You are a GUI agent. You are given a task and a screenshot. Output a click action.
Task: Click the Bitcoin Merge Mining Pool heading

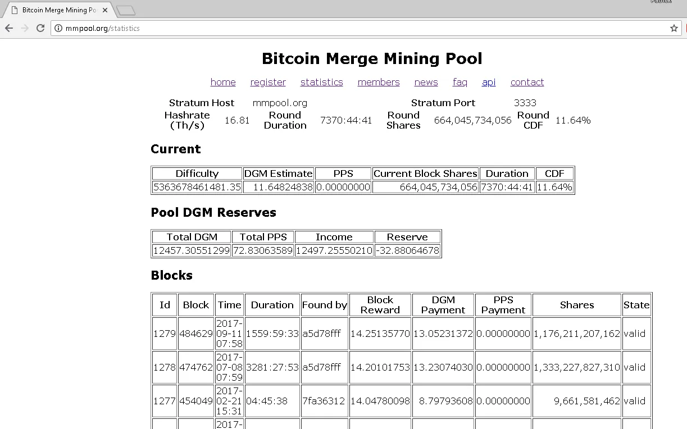372,58
